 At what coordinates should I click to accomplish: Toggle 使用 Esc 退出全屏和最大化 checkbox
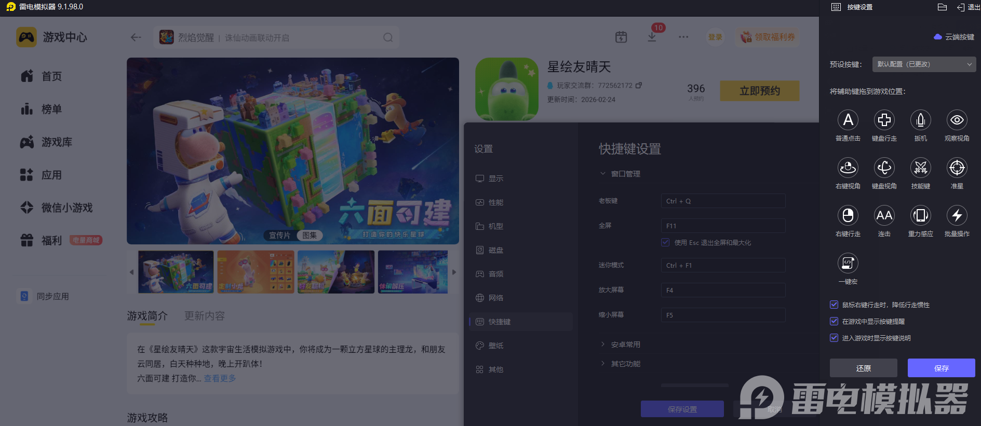pyautogui.click(x=665, y=242)
